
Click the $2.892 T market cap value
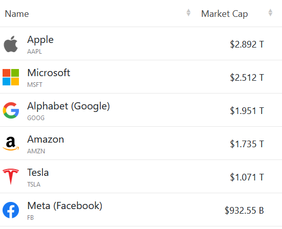(247, 44)
